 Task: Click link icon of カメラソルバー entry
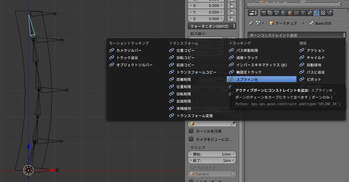pyautogui.click(x=112, y=50)
